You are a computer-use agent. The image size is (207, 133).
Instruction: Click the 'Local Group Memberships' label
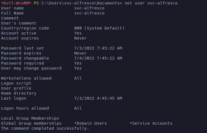tap(30, 118)
